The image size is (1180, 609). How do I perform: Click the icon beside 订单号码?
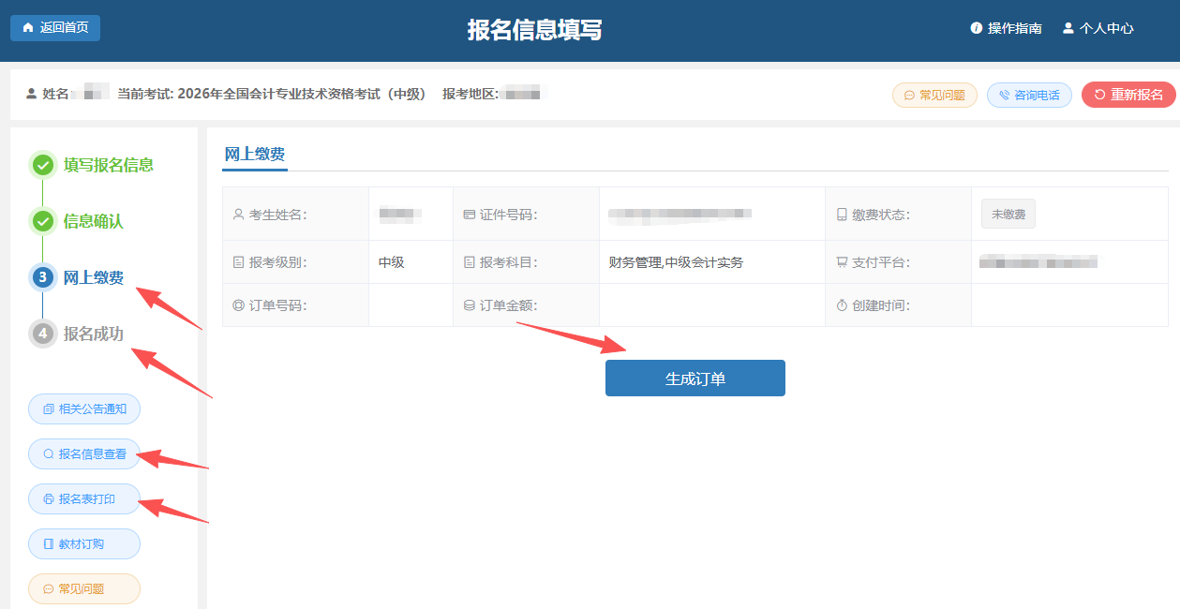click(x=238, y=305)
